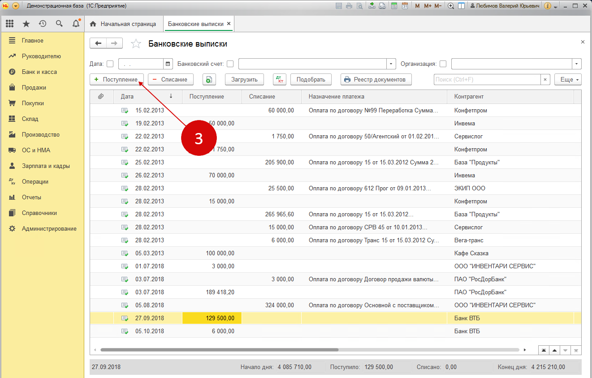Show Дт/Кт postings icon button
This screenshot has width=592, height=378.
pos(279,79)
